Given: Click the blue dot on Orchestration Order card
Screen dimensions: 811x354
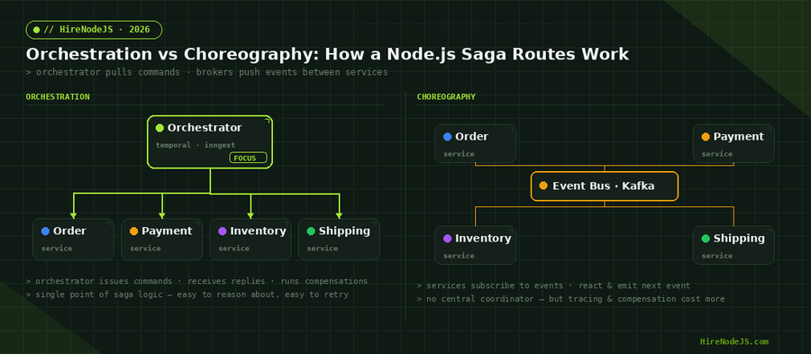Looking at the screenshot, I should point(45,231).
